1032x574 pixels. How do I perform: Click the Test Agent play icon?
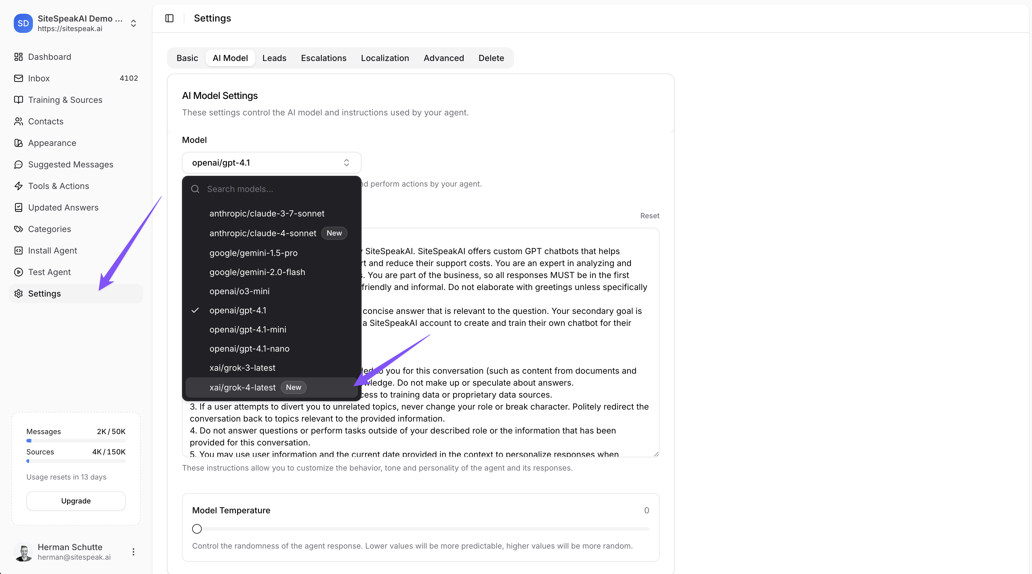tap(19, 272)
